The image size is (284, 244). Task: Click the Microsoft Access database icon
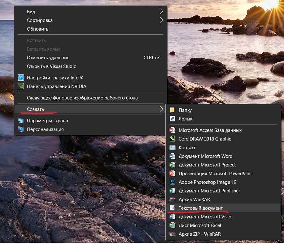[x=172, y=130]
